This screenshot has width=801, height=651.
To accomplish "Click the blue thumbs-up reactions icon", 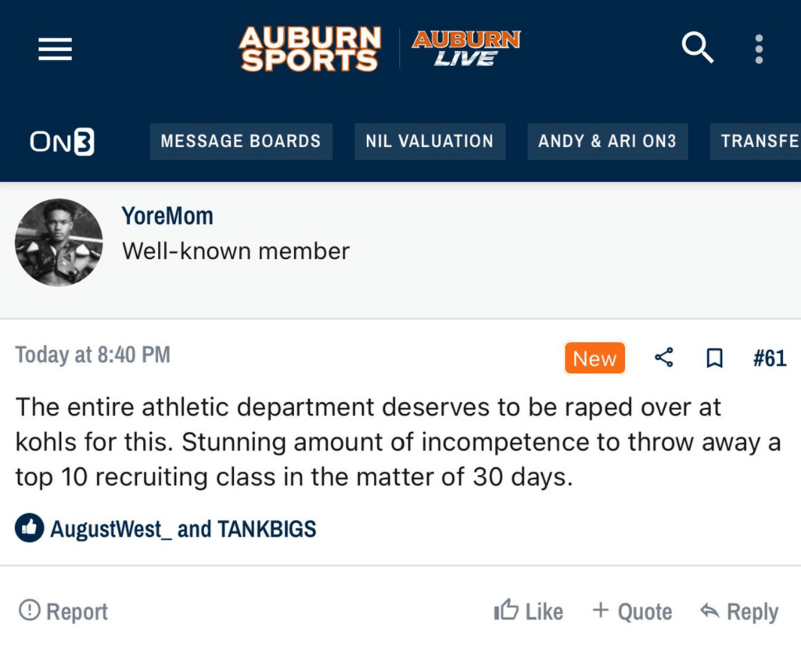I will [29, 529].
